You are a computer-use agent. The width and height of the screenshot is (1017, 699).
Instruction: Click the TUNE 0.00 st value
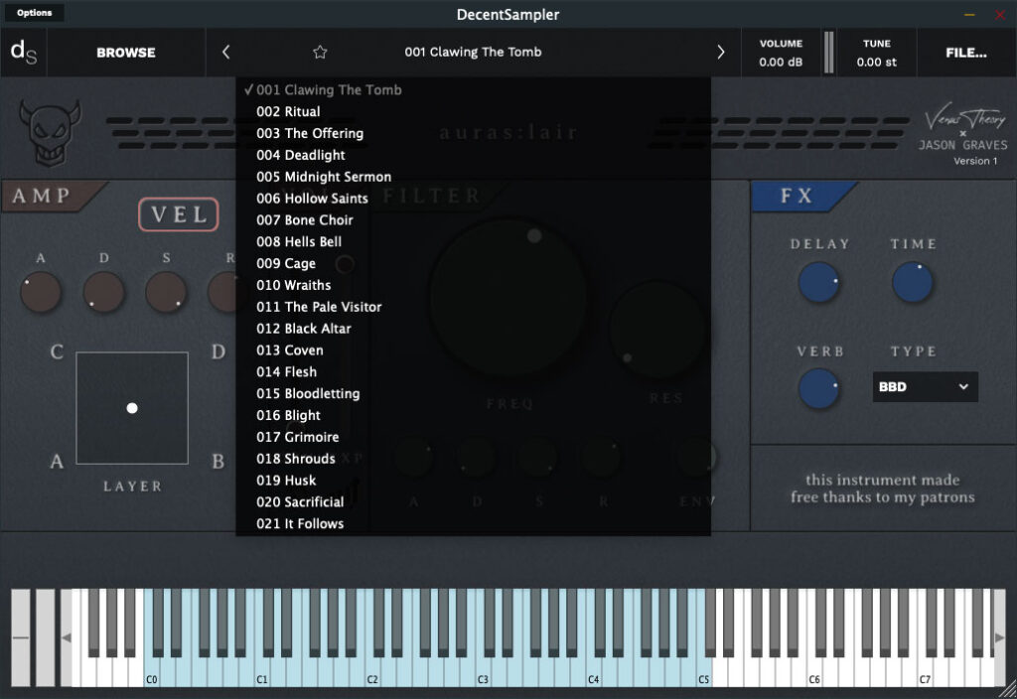[x=876, y=63]
